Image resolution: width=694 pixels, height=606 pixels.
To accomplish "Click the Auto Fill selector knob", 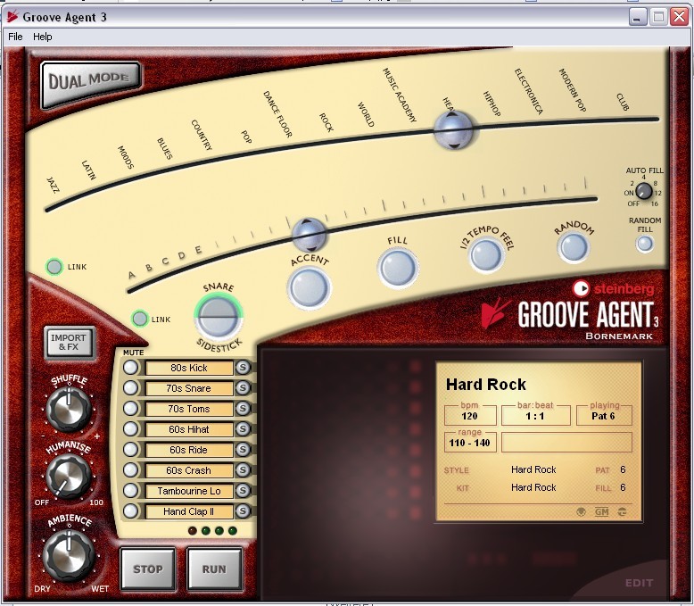I will pyautogui.click(x=643, y=191).
